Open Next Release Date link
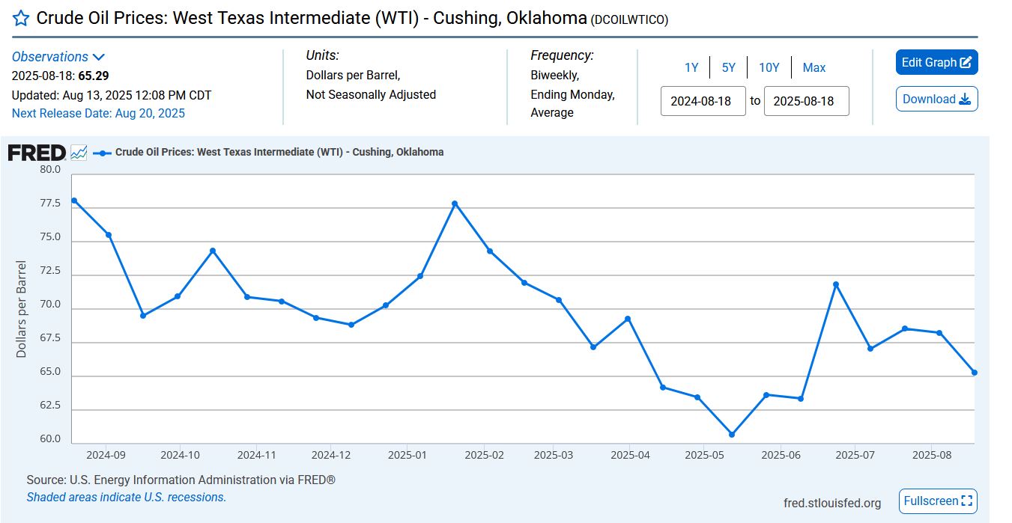 (98, 114)
